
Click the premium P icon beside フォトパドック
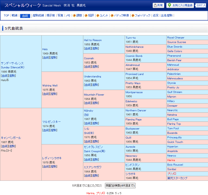133,16
